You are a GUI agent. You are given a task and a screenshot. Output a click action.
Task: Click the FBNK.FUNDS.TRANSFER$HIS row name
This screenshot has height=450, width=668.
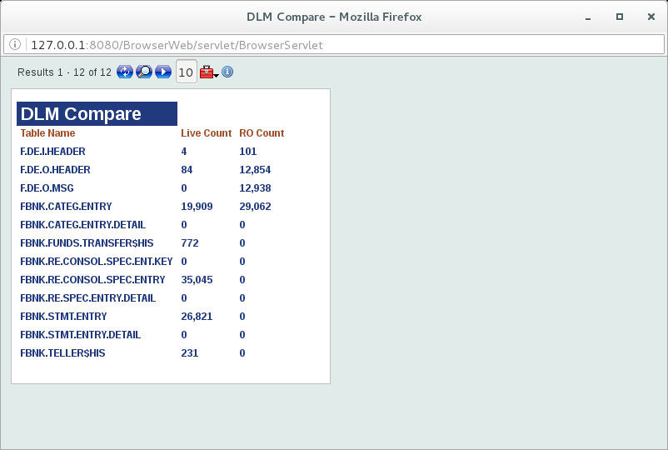pyautogui.click(x=87, y=243)
